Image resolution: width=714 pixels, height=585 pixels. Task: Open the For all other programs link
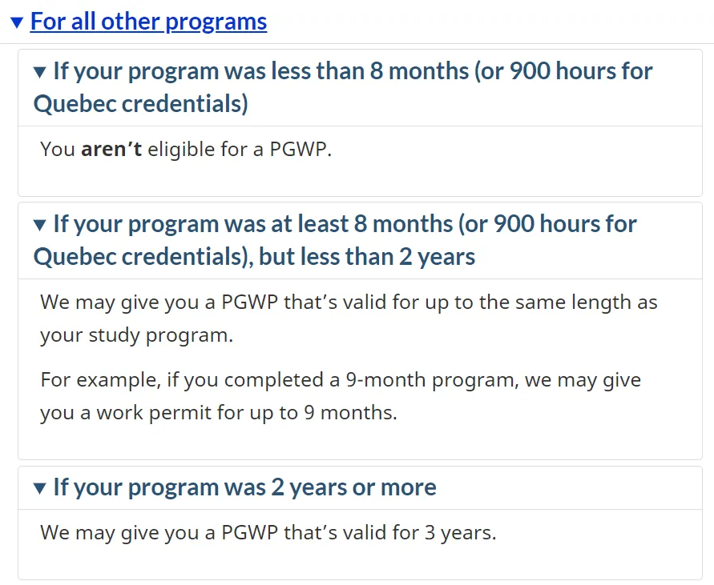pos(148,22)
